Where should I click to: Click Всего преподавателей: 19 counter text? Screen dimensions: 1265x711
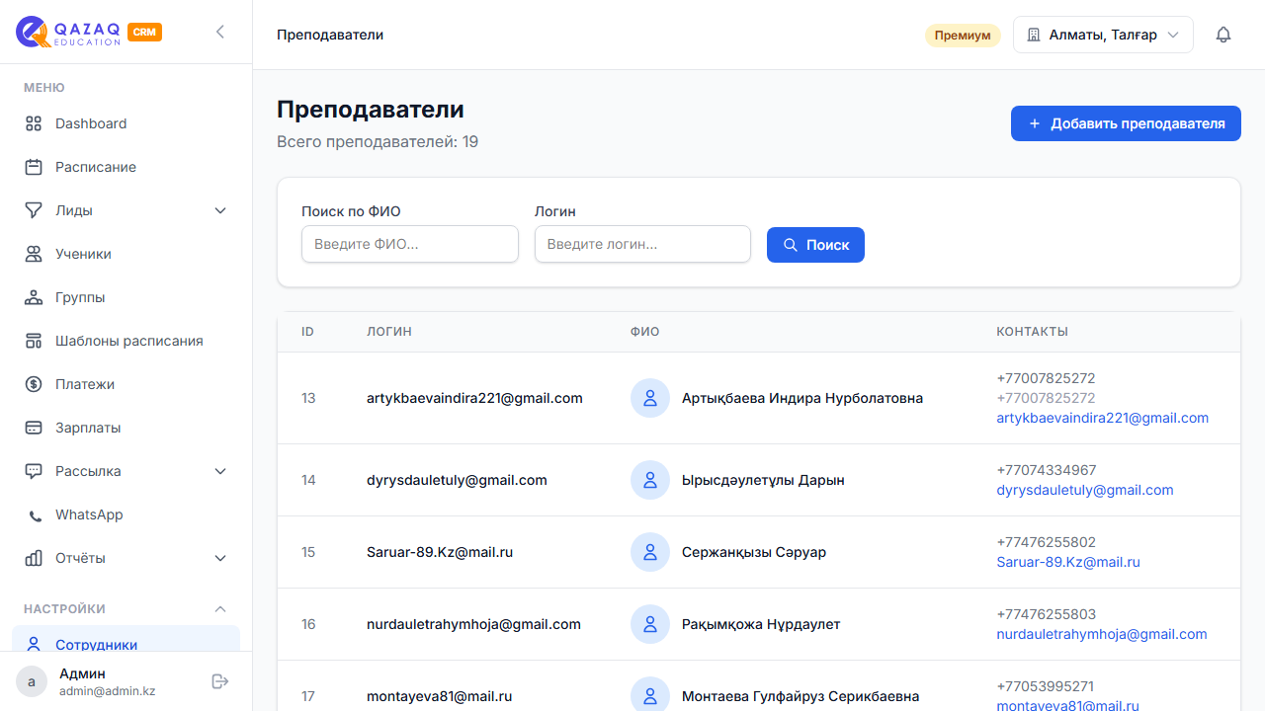point(378,141)
